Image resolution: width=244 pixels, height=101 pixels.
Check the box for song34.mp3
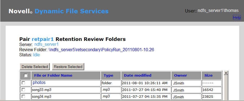click(23, 97)
